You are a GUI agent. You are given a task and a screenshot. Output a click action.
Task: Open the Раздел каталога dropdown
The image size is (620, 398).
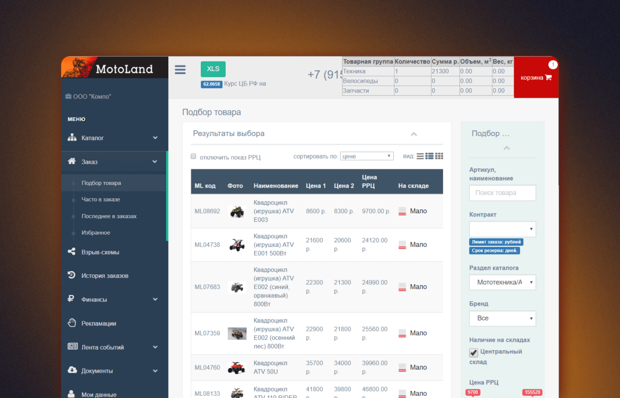502,282
